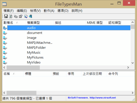Click the icon beside the image row
This screenshot has width=137, height=103.
pos(5,38)
